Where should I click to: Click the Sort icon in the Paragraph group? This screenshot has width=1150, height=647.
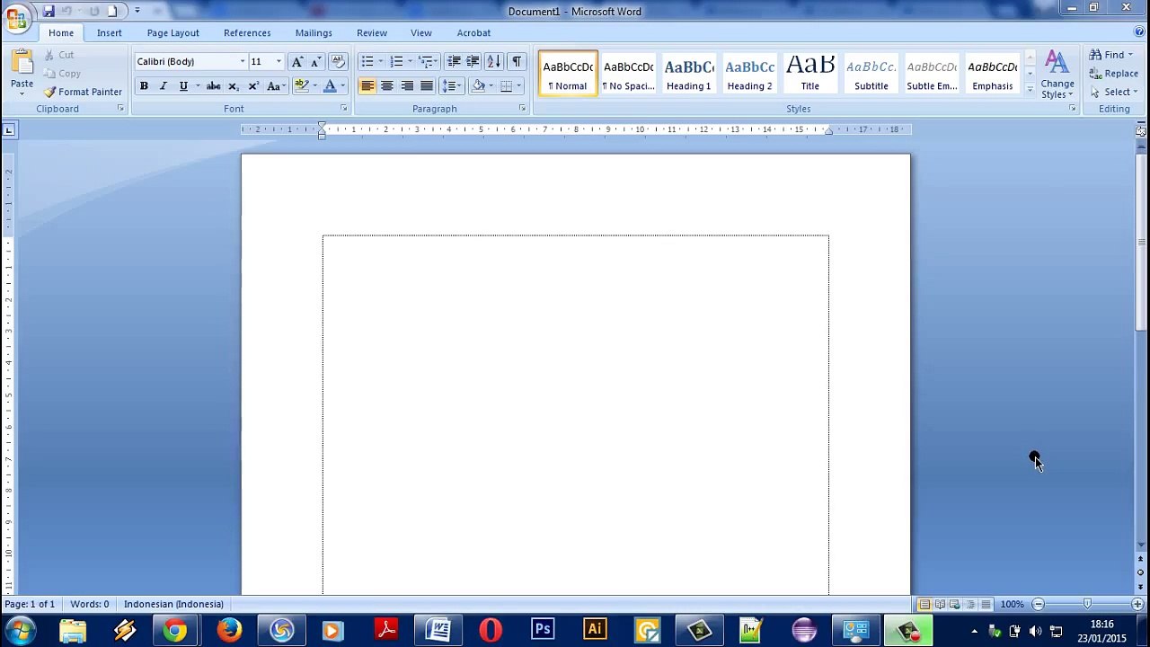click(493, 61)
